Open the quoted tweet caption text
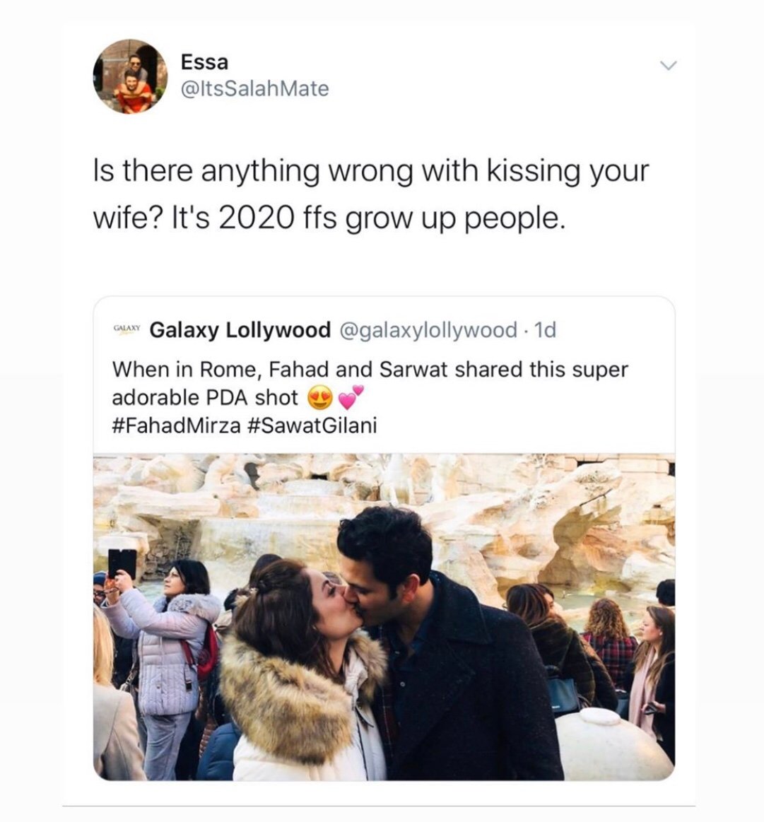The height and width of the screenshot is (822, 764). point(370,397)
